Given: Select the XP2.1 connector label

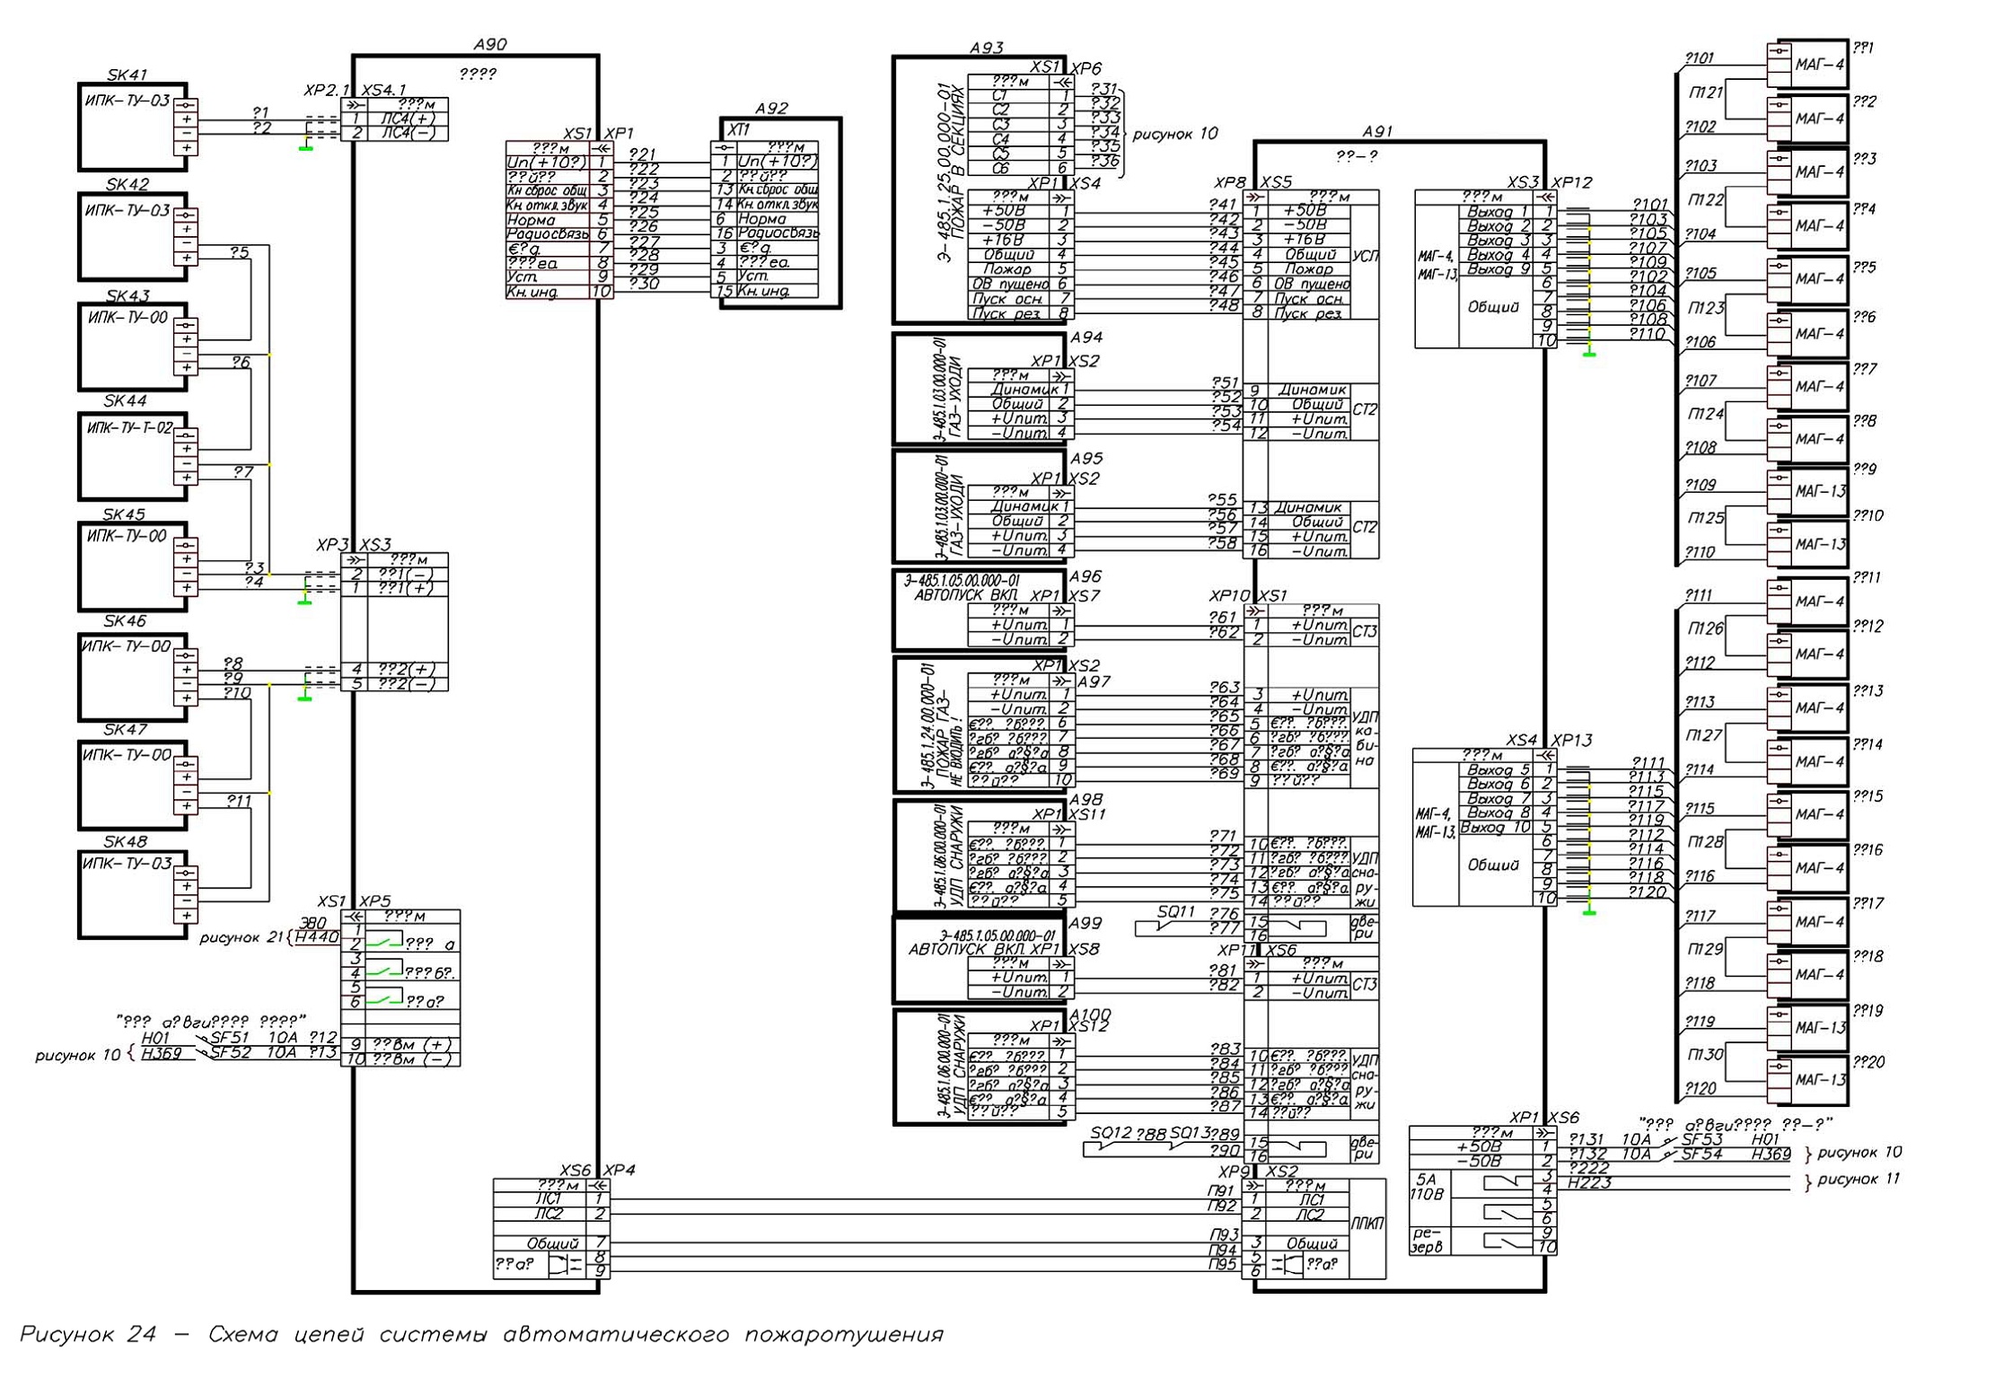Looking at the screenshot, I should pyautogui.click(x=328, y=91).
